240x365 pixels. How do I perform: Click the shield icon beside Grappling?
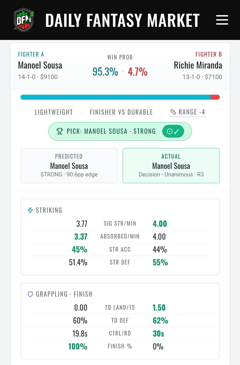(30, 294)
